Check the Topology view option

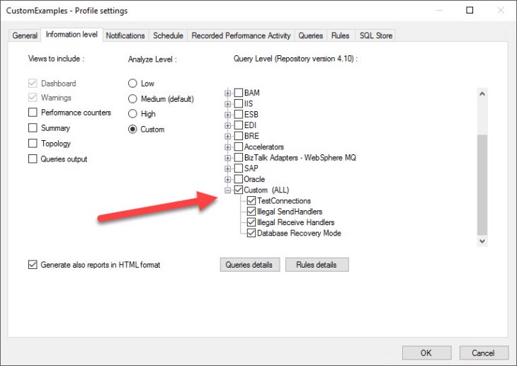click(33, 144)
